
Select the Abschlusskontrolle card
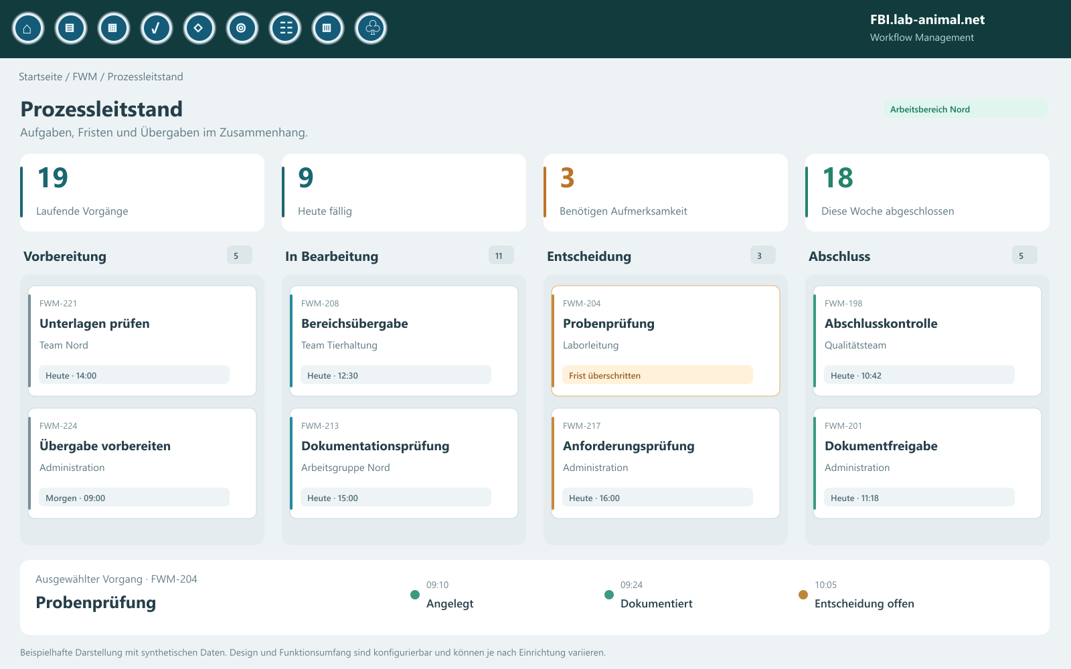tap(927, 341)
